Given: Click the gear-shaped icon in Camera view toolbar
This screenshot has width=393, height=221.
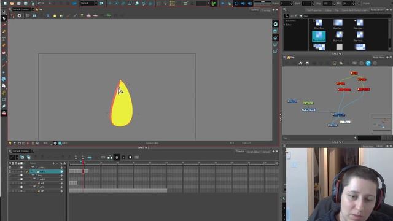Looking at the screenshot, I should [19, 15].
